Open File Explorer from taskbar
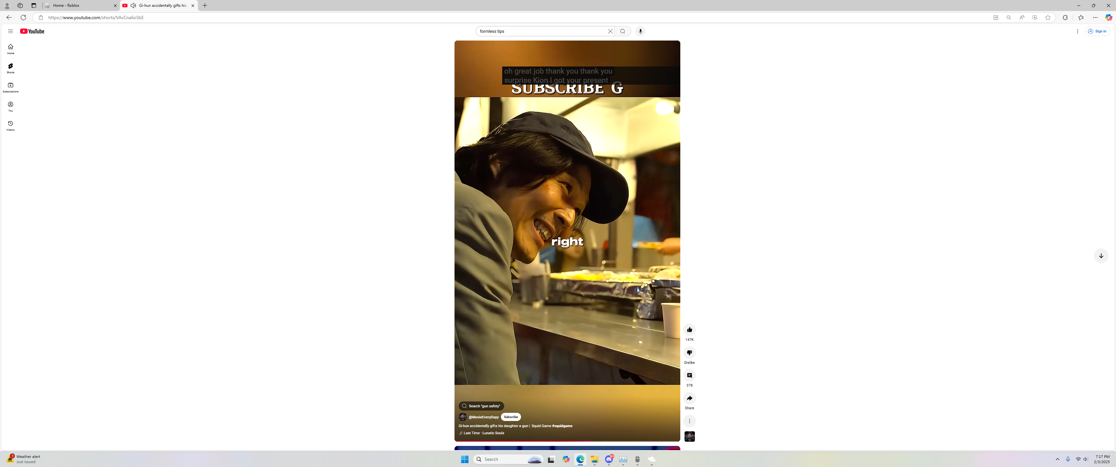The height and width of the screenshot is (467, 1116). point(594,459)
